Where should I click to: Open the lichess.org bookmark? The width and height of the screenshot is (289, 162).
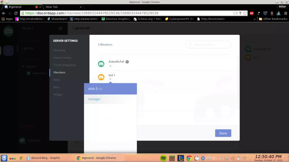tap(147, 19)
